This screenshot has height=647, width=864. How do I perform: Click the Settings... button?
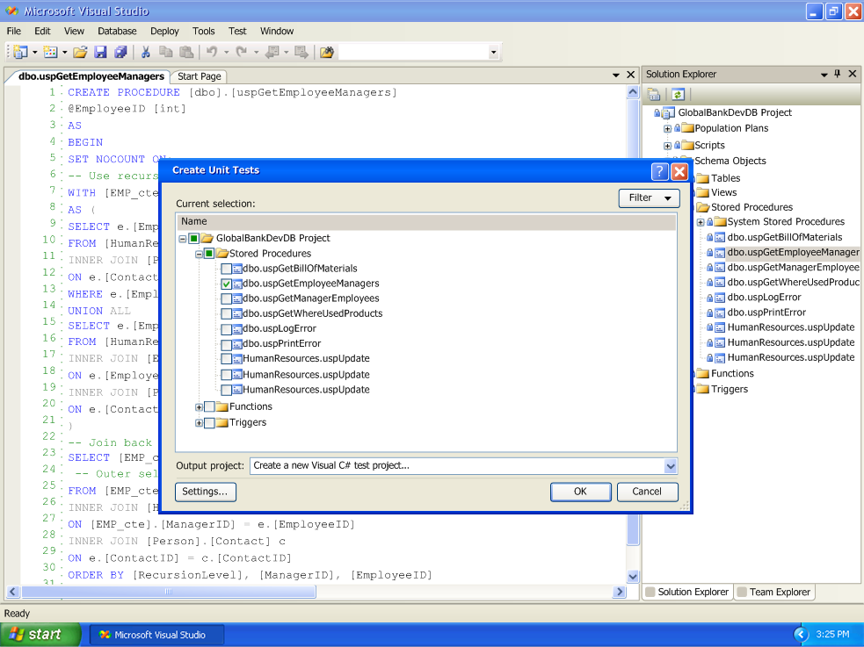coord(205,492)
